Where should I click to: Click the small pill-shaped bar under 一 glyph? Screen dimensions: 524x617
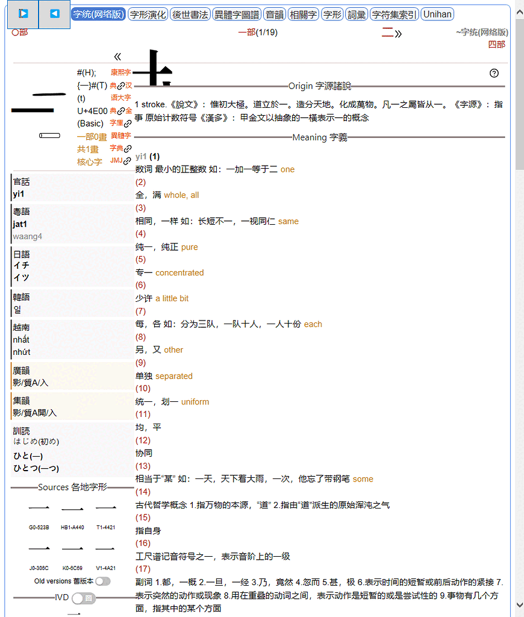coord(49,136)
